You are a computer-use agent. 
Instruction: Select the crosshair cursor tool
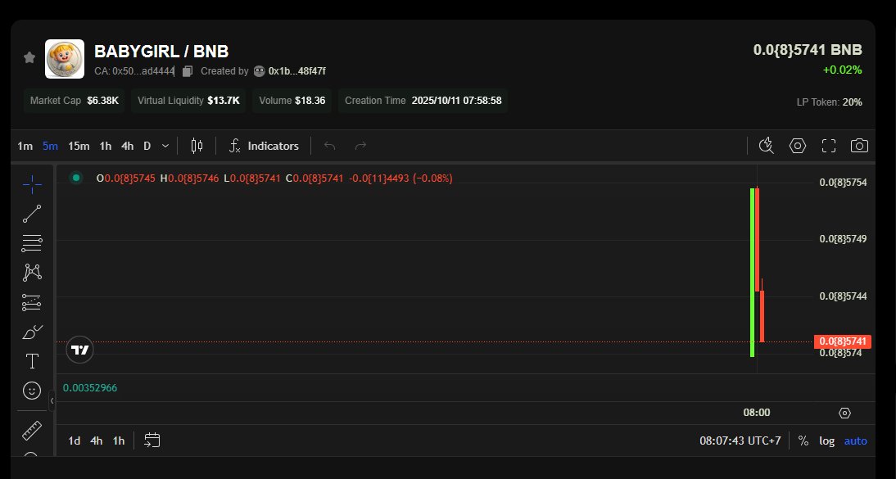(32, 184)
